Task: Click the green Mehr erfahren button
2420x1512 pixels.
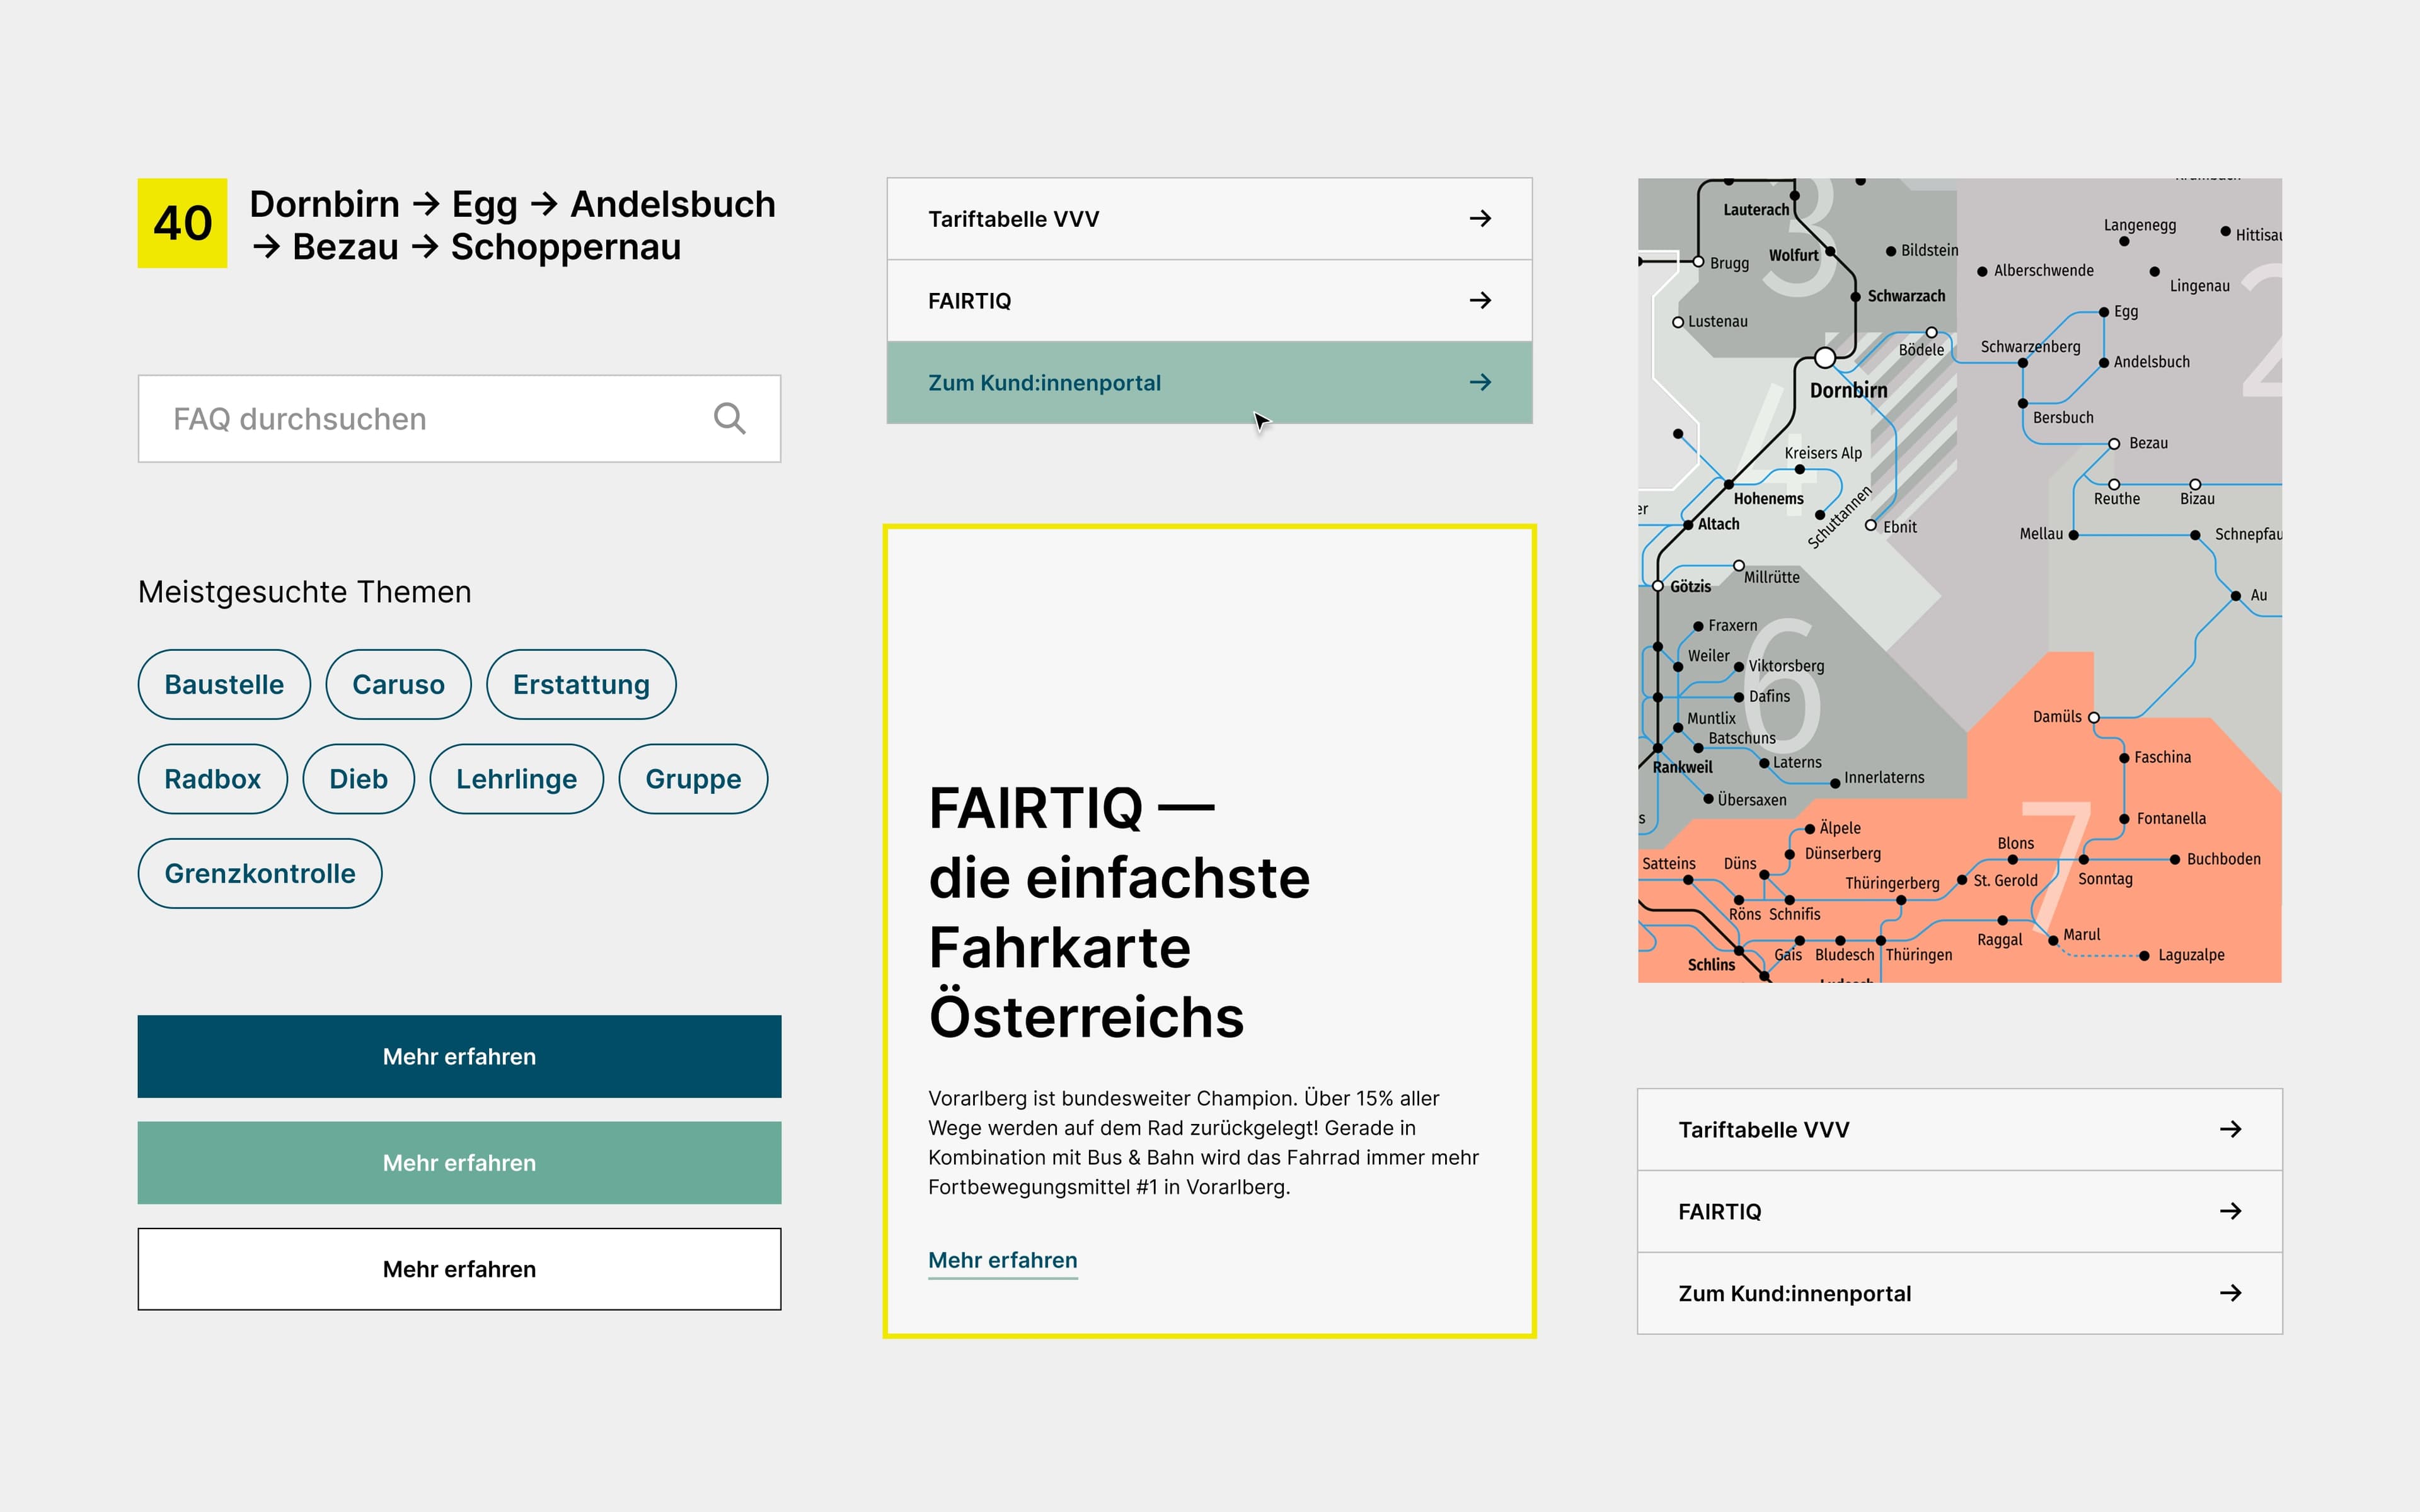Action: click(x=459, y=1162)
